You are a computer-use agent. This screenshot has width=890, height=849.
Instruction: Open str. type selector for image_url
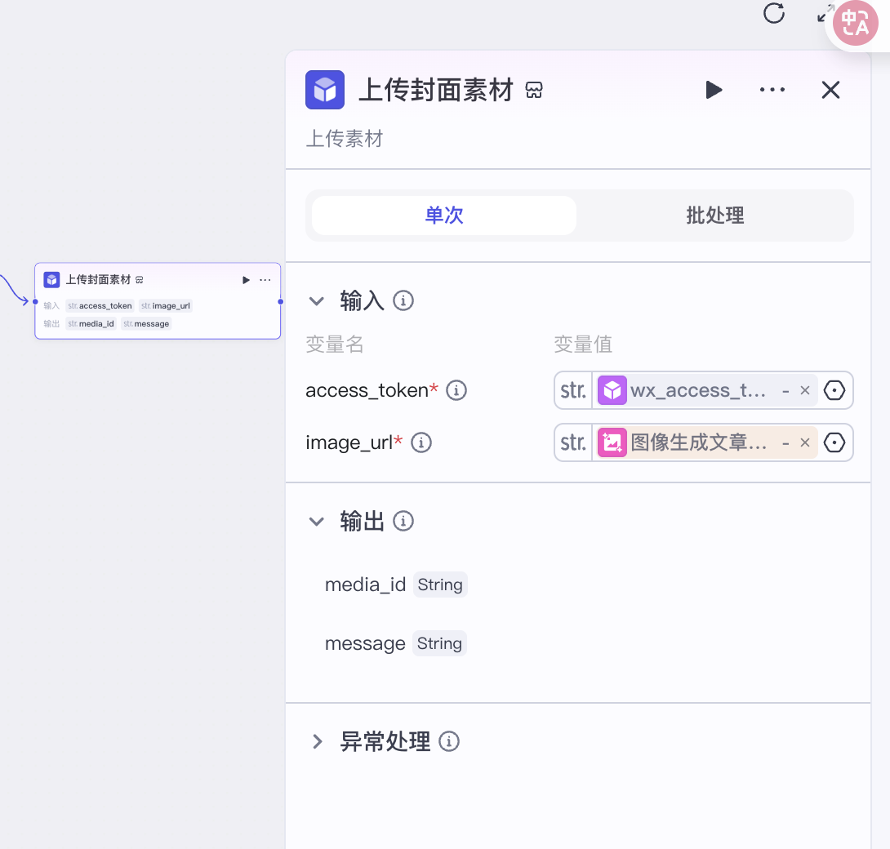pyautogui.click(x=573, y=442)
